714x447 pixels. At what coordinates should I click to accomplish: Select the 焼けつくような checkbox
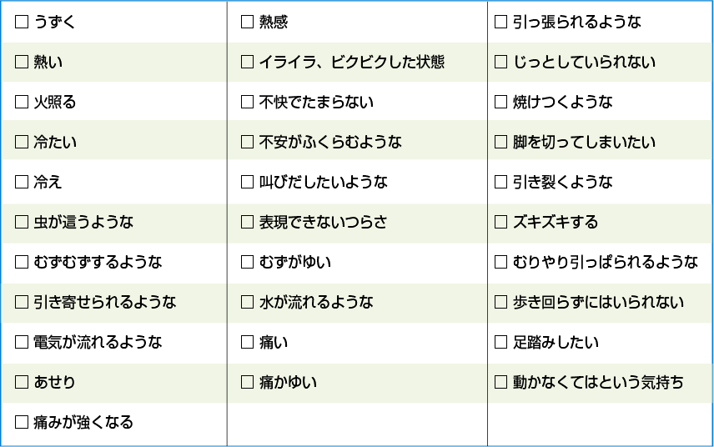501,103
